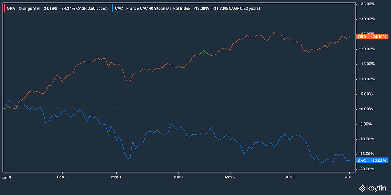Image resolution: width=391 pixels, height=195 pixels.
Task: Select the ORA +24.16% price label
Action: pos(373,37)
